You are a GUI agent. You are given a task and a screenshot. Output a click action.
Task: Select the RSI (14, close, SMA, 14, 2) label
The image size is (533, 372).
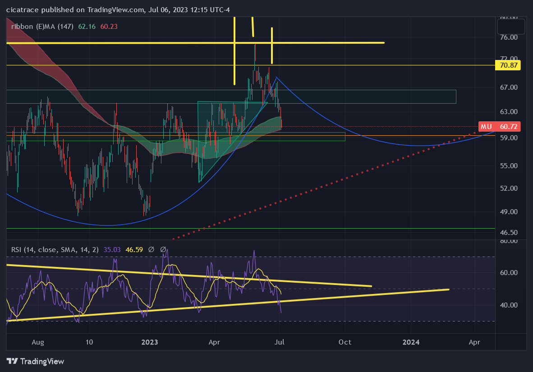[x=55, y=250]
